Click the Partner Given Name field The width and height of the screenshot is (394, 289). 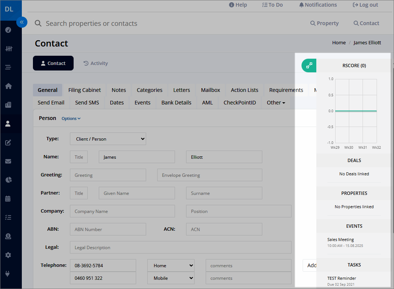[137, 193]
